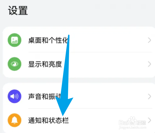The width and height of the screenshot is (155, 133).
Task: Click empty area of 桌面和个性化 row
Action: pos(109,40)
